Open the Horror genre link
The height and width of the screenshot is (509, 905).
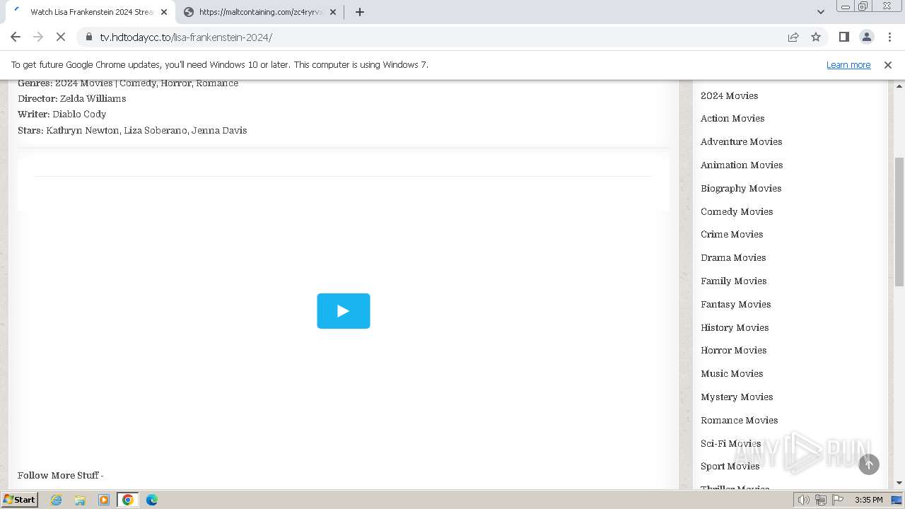click(x=175, y=83)
